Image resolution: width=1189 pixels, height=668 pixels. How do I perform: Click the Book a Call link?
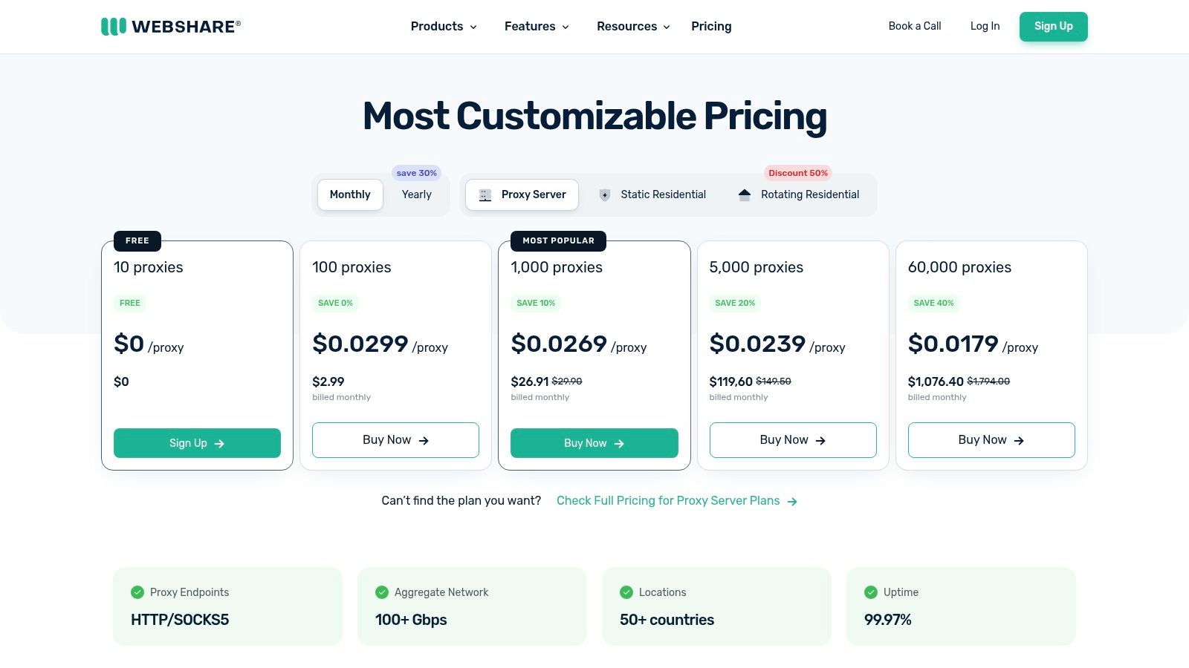pos(915,26)
